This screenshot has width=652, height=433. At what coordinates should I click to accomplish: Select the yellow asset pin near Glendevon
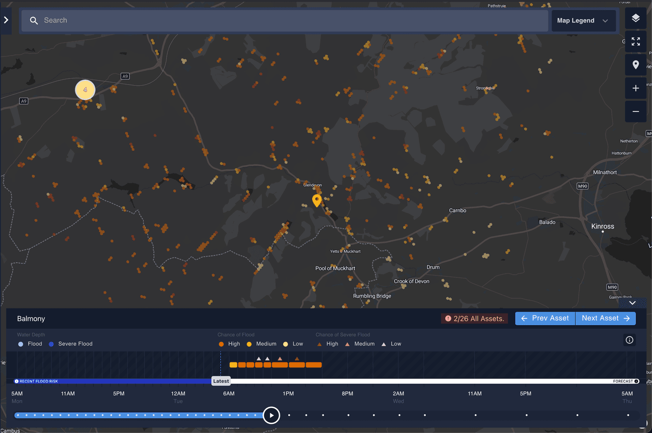[x=317, y=200]
